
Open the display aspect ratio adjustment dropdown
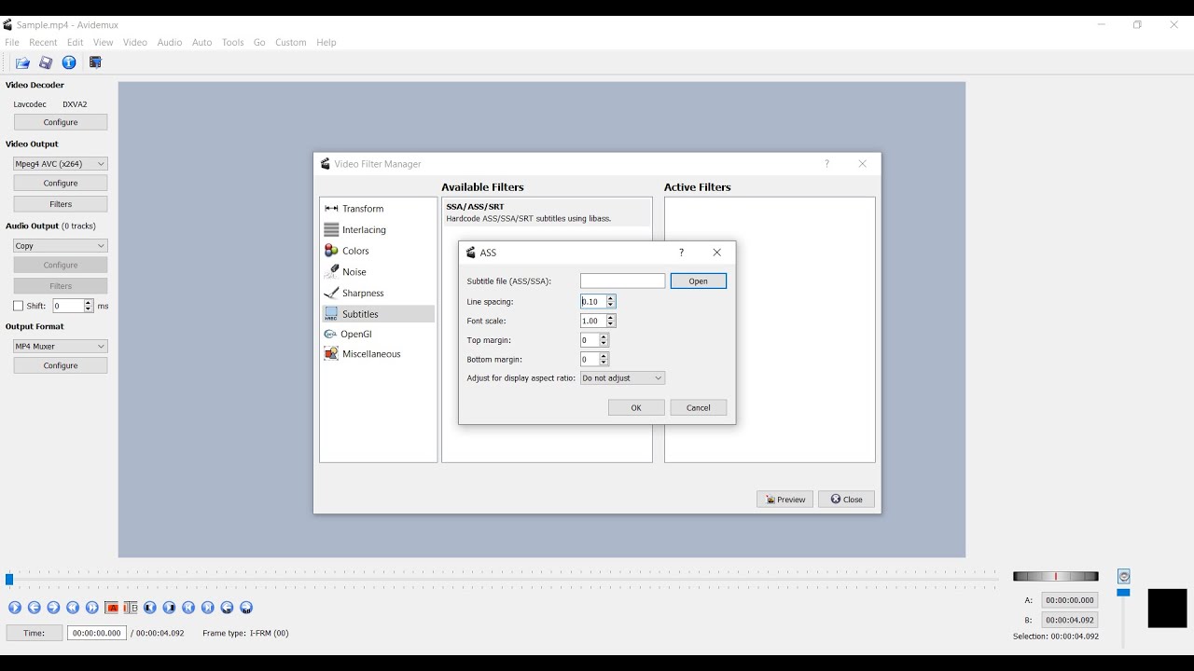point(622,378)
